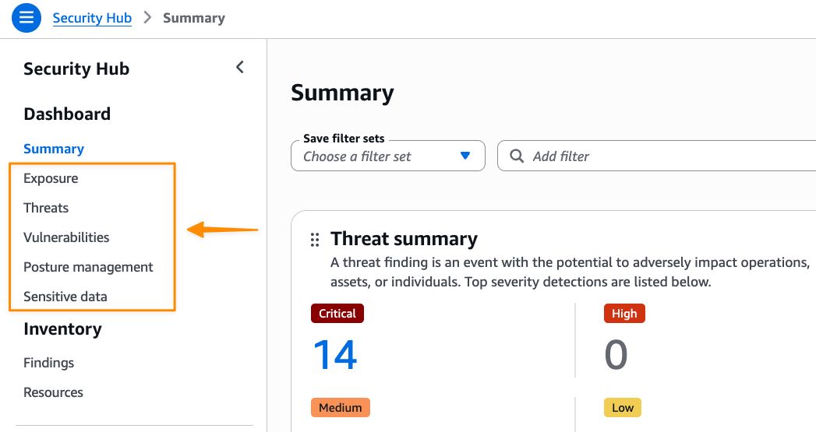Select Sensitive data in sidebar

(65, 297)
